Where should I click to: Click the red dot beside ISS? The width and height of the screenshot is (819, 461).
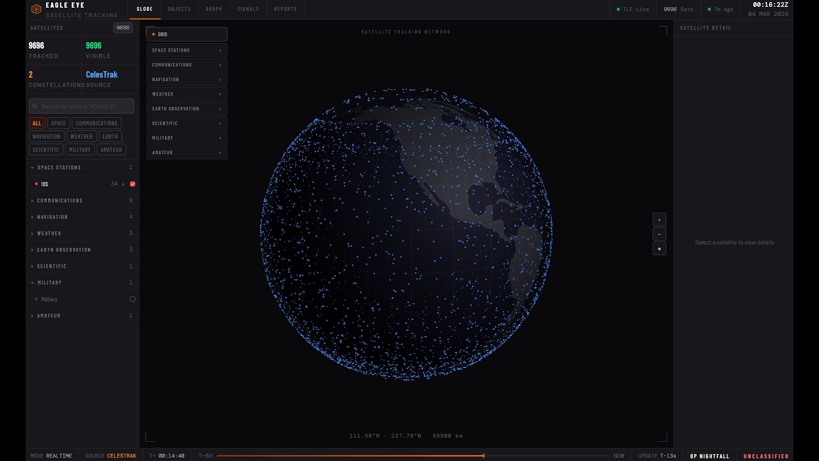pyautogui.click(x=36, y=184)
